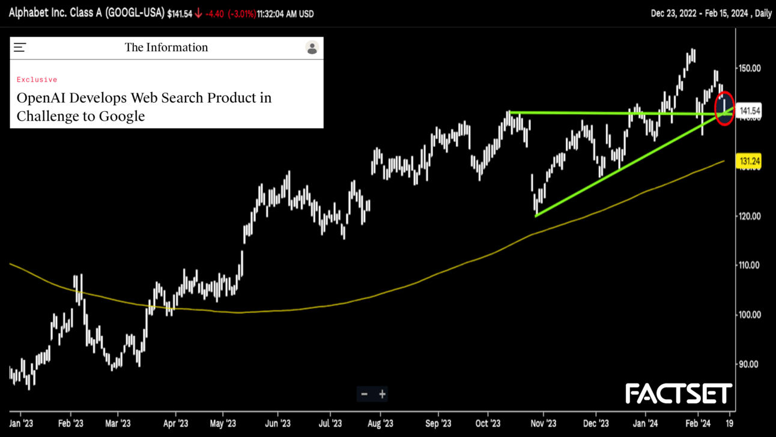Click The Information site title

[166, 47]
